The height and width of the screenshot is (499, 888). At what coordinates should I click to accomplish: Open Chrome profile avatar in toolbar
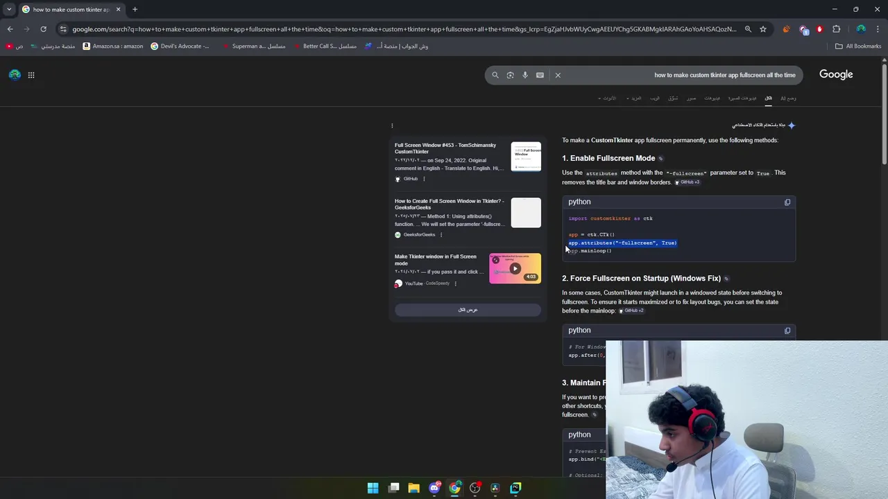(x=861, y=29)
